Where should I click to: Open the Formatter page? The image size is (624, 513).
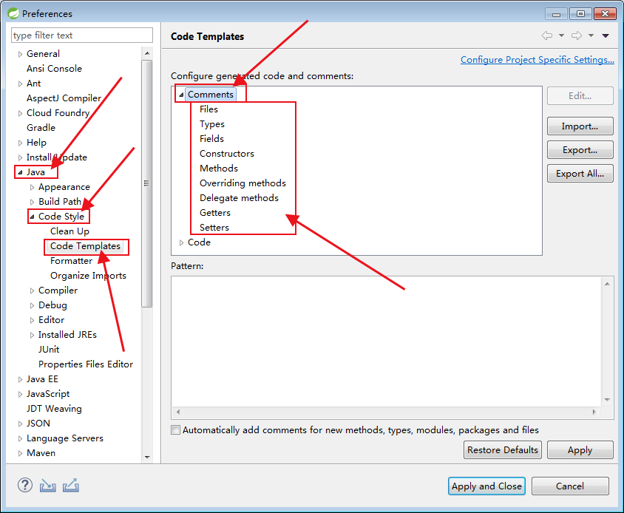point(71,261)
